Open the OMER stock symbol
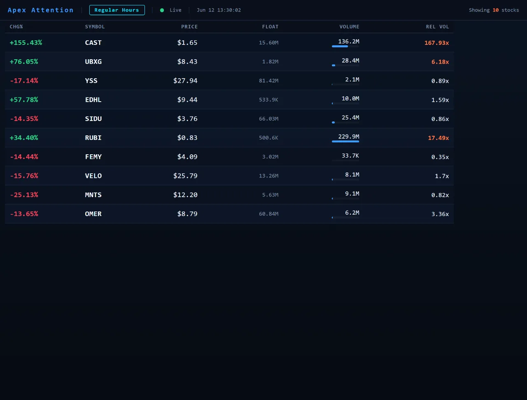This screenshot has height=400, width=527. pyautogui.click(x=93, y=214)
